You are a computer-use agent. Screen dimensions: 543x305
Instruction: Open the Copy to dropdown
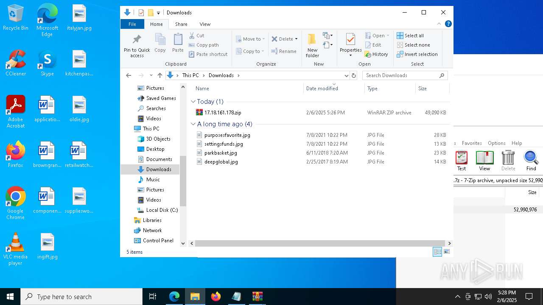click(250, 51)
